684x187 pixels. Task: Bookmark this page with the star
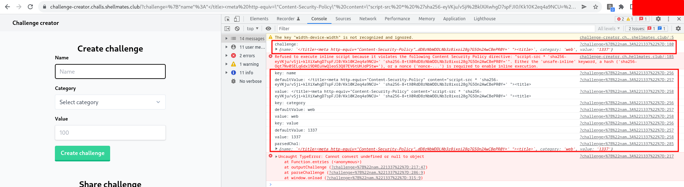pyautogui.click(x=595, y=7)
